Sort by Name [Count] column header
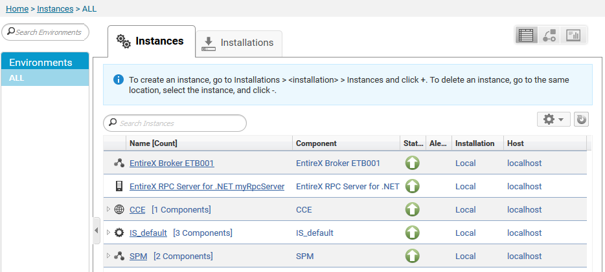Image resolution: width=605 pixels, height=272 pixels. [x=209, y=143]
